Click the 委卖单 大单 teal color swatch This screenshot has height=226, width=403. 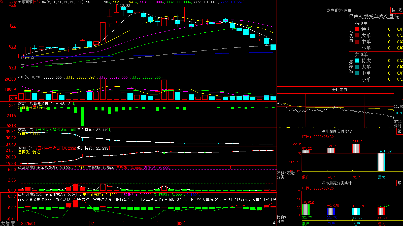tap(357, 67)
